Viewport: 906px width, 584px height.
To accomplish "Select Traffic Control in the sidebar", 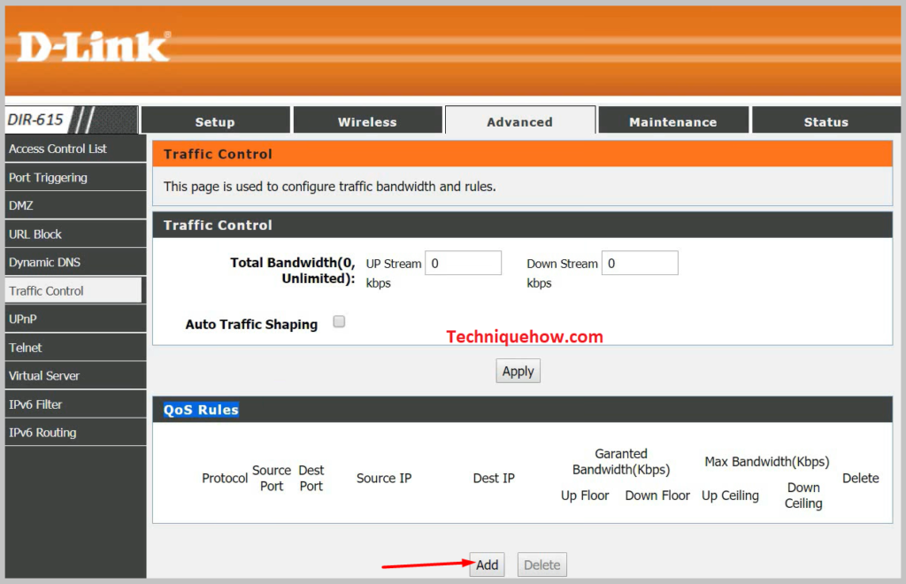I will pos(44,290).
